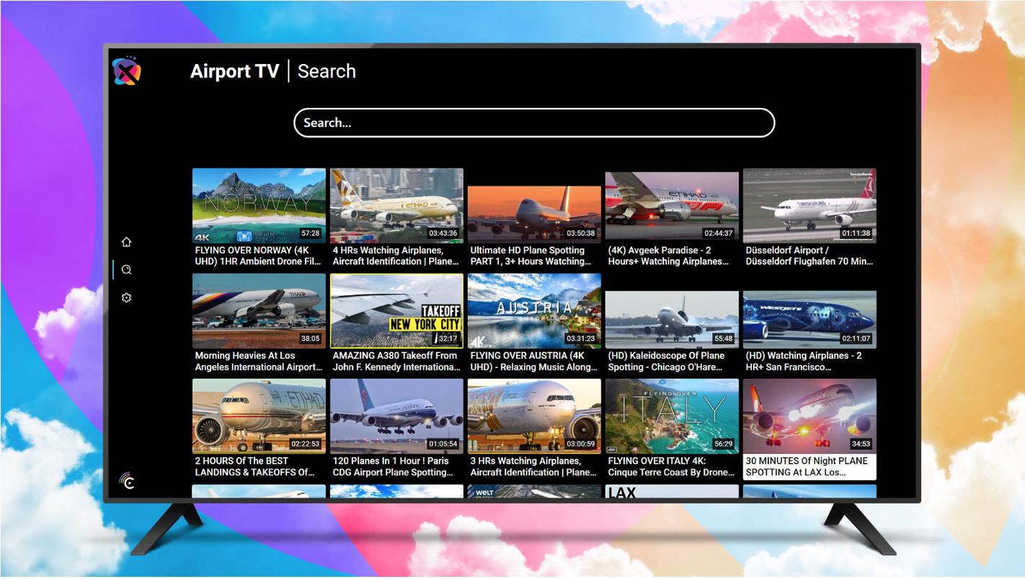
Task: Focus the Search... input field
Action: tap(534, 122)
